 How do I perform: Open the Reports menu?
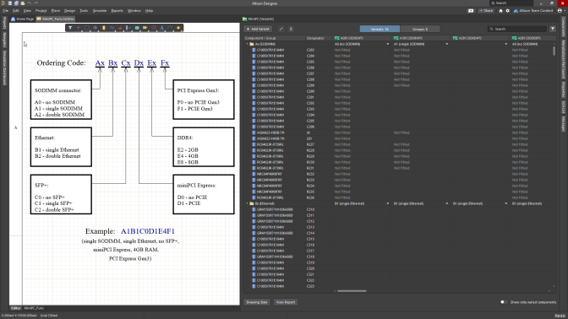(117, 11)
